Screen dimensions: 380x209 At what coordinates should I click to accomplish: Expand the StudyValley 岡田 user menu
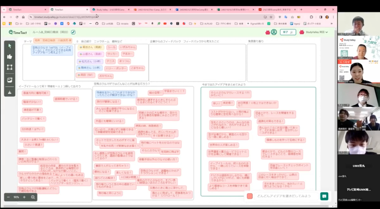pyautogui.click(x=314, y=32)
